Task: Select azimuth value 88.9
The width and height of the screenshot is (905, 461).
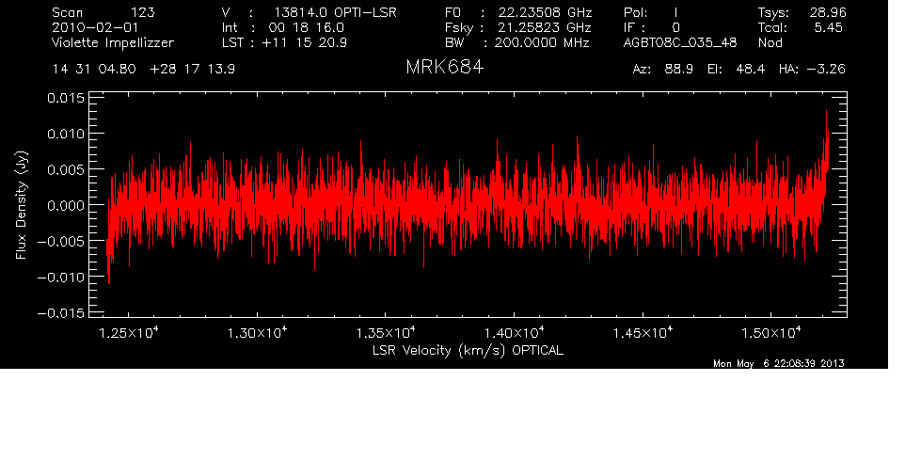Action: [x=679, y=70]
